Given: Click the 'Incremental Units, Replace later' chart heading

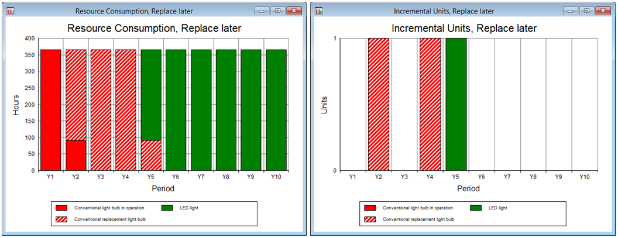Looking at the screenshot, I should point(464,29).
